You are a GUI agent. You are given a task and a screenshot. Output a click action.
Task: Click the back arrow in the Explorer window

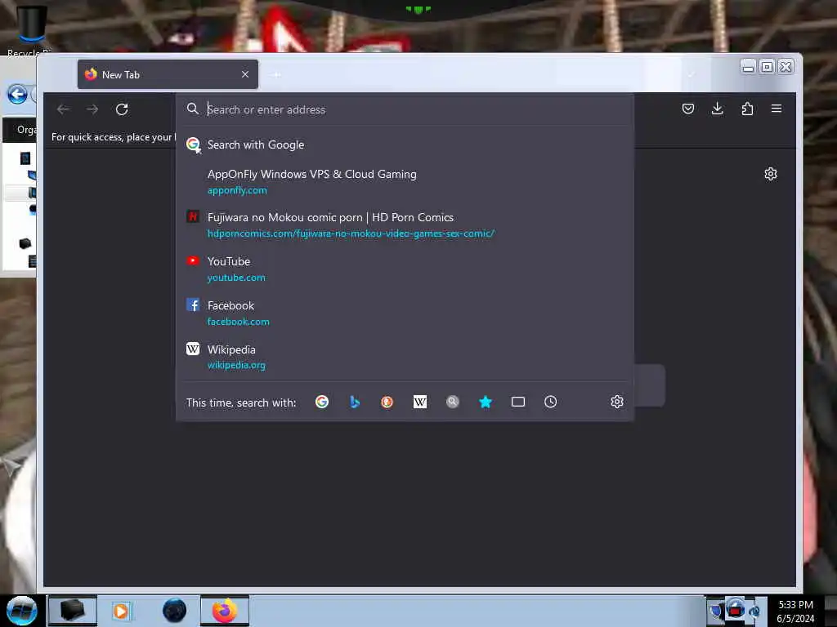17,95
